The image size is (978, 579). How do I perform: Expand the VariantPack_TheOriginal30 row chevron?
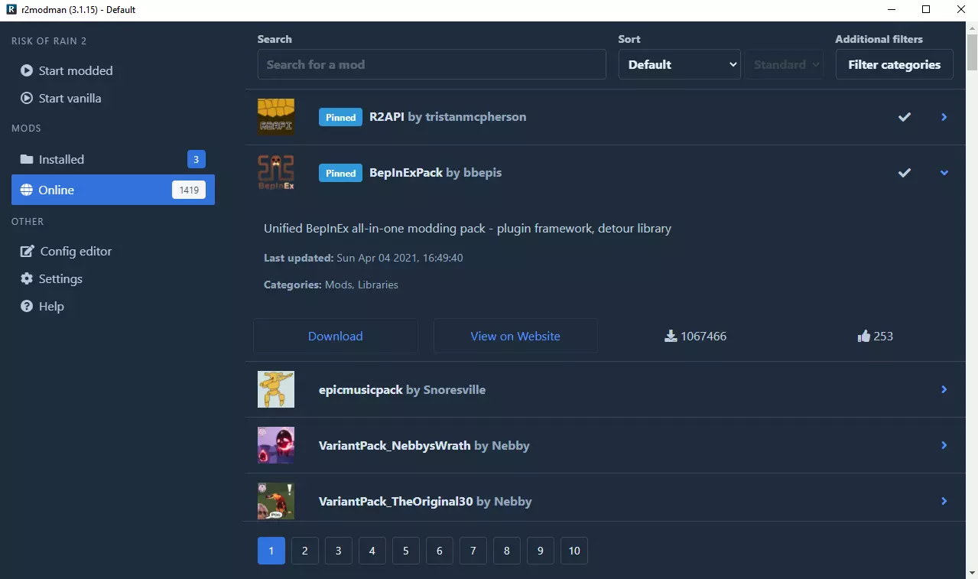[x=944, y=501]
